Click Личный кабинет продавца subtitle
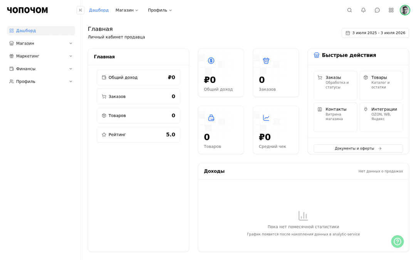Viewport: 416px width, 260px height. (116, 37)
